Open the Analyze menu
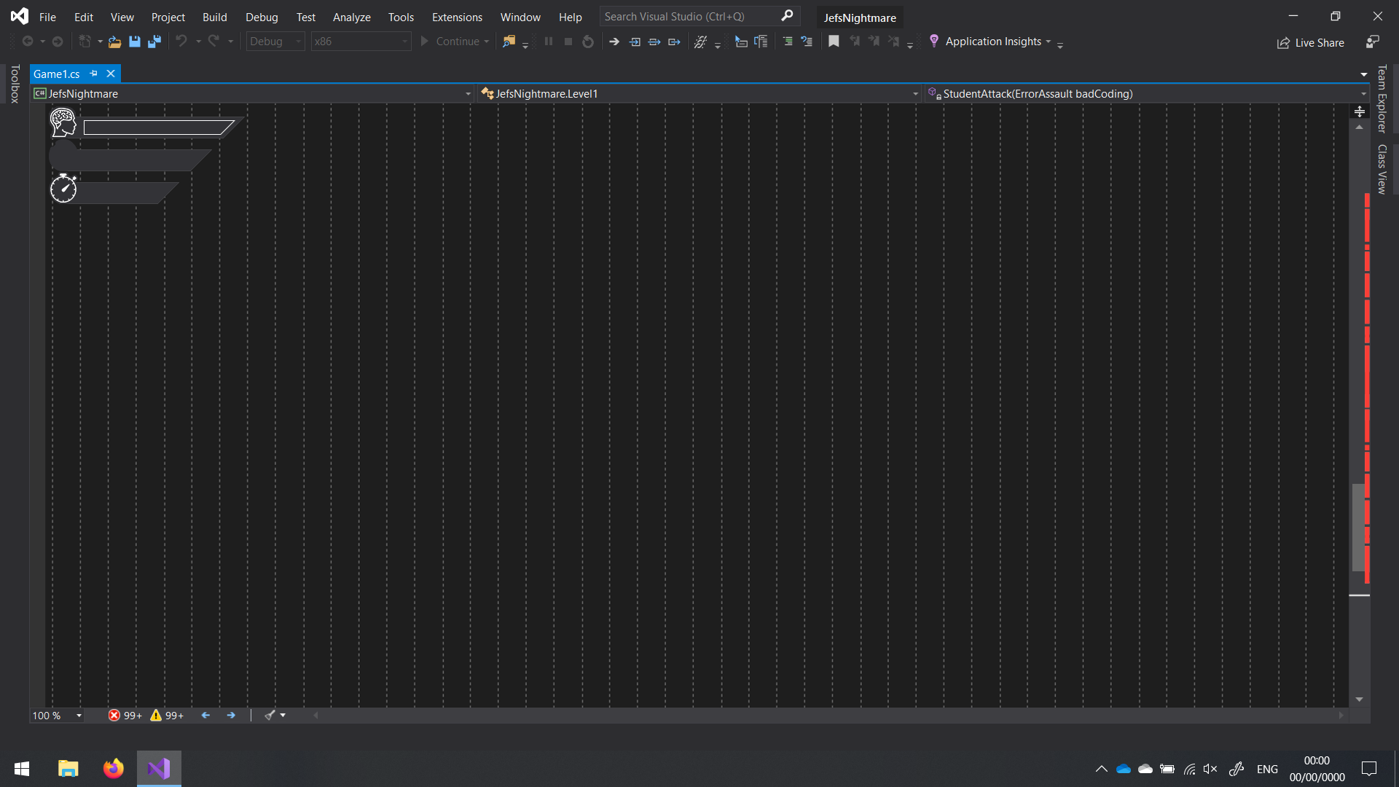The width and height of the screenshot is (1399, 787). (x=352, y=17)
